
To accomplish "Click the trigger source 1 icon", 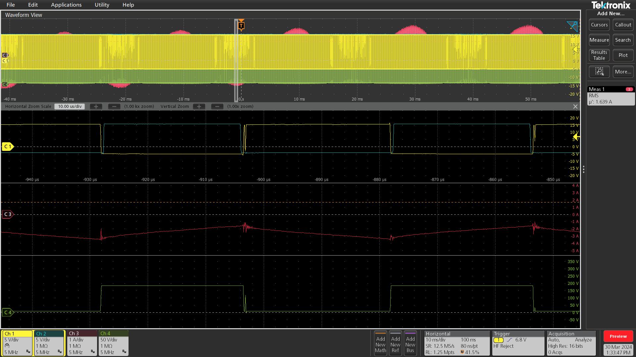I will point(498,340).
